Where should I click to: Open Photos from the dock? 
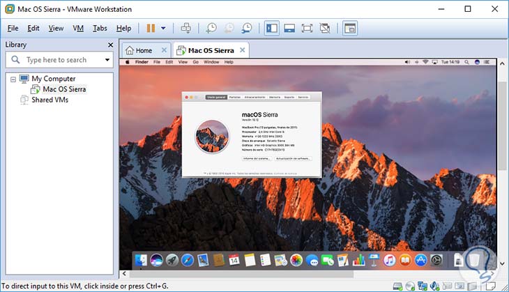pyautogui.click(x=296, y=260)
